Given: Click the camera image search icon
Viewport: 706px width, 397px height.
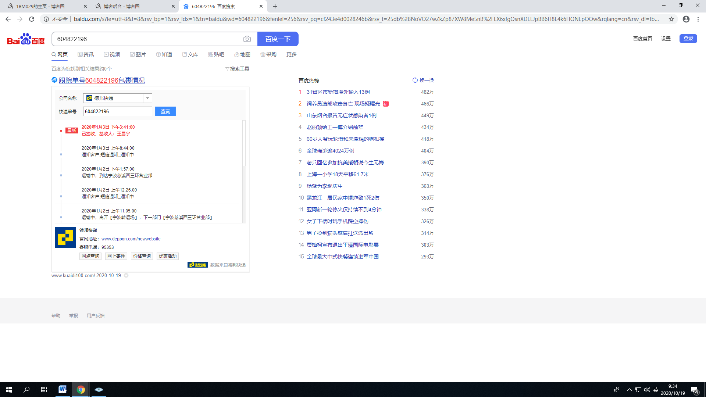Looking at the screenshot, I should pyautogui.click(x=247, y=39).
